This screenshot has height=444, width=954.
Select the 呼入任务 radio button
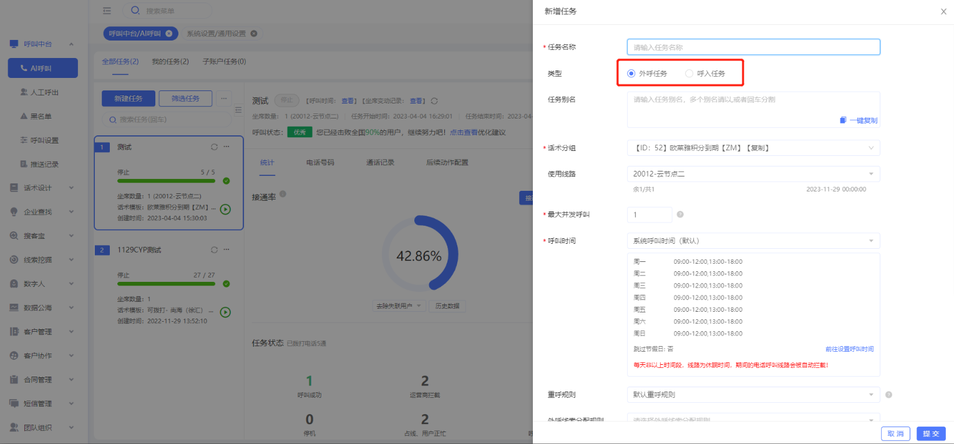click(689, 74)
